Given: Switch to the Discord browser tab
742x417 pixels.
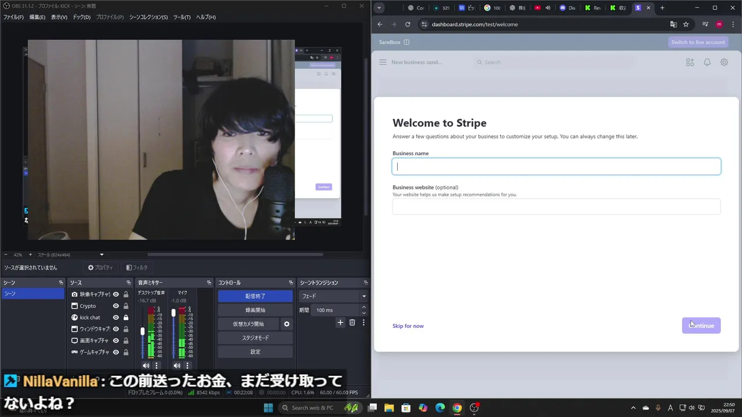Looking at the screenshot, I should [568, 8].
